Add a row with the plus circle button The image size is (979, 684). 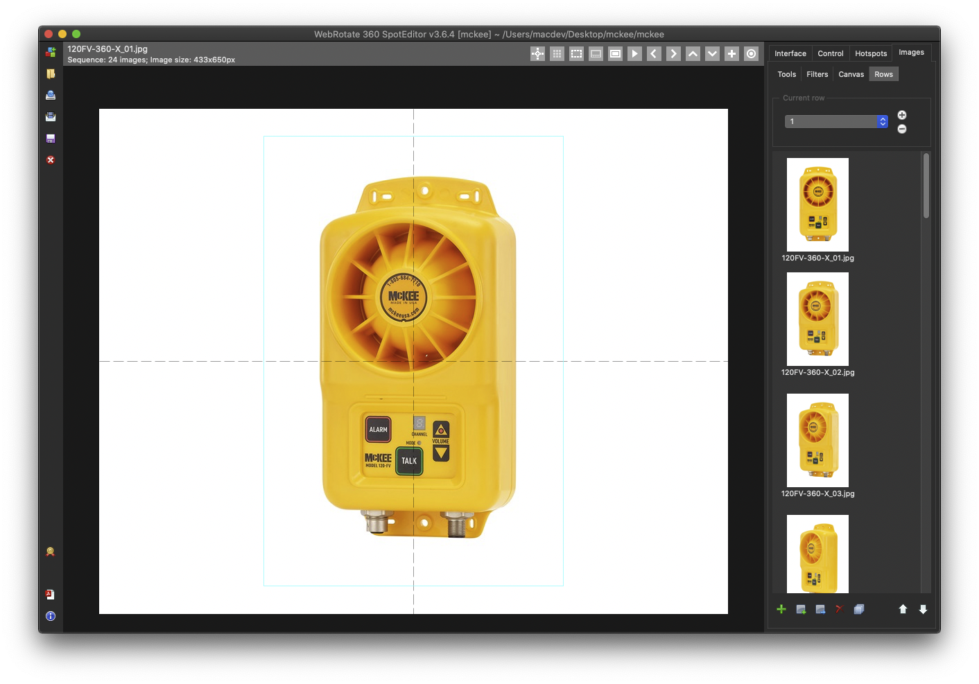902,115
